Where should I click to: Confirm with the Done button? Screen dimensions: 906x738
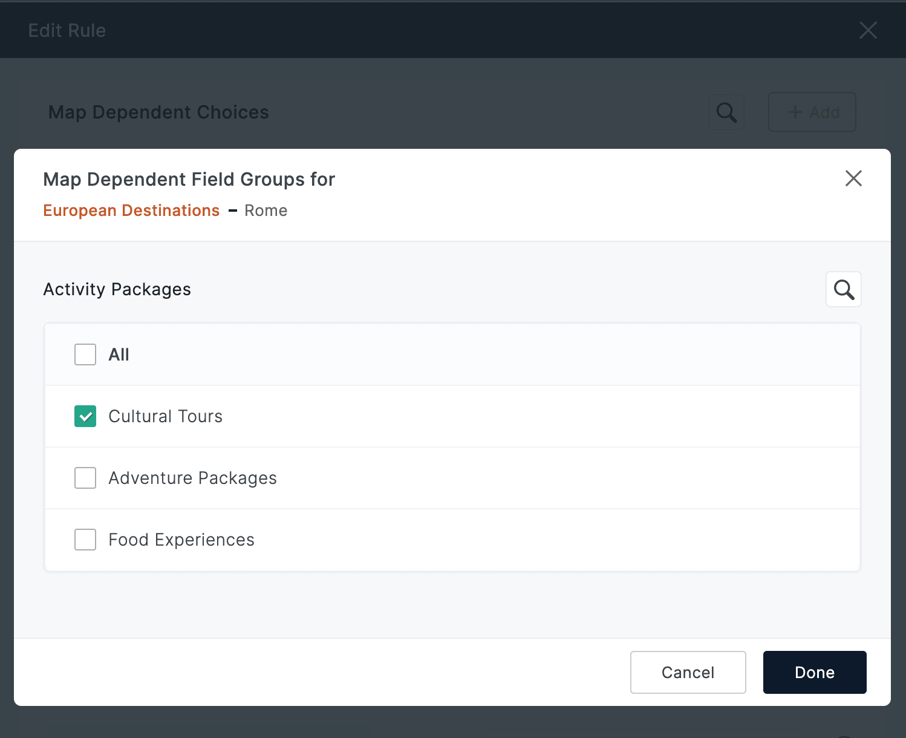pos(814,672)
